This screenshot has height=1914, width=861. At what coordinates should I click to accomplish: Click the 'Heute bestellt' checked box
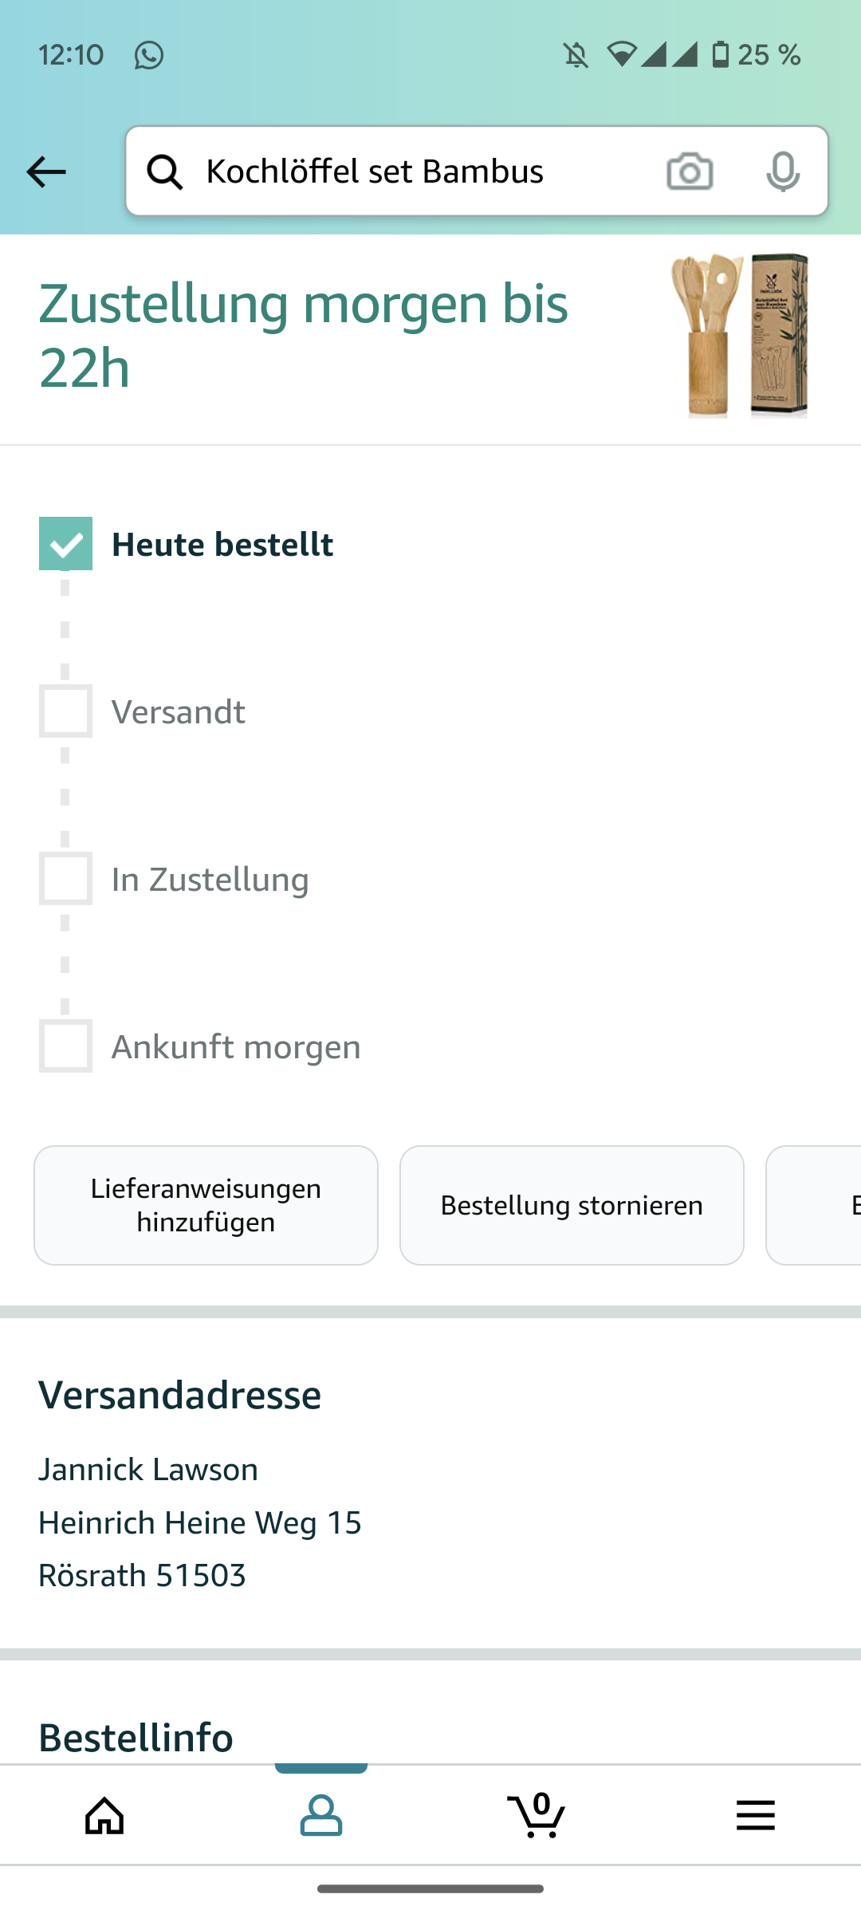pos(65,544)
